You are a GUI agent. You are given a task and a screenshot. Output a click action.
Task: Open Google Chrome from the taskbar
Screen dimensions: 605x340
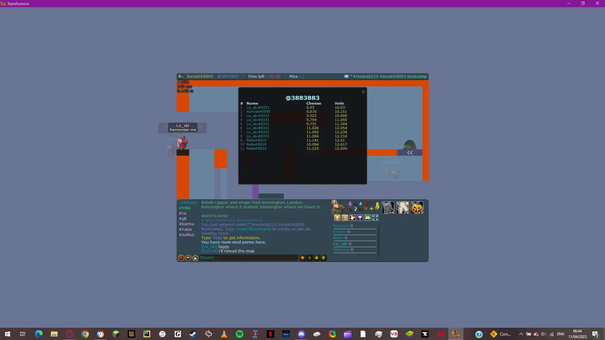point(85,334)
